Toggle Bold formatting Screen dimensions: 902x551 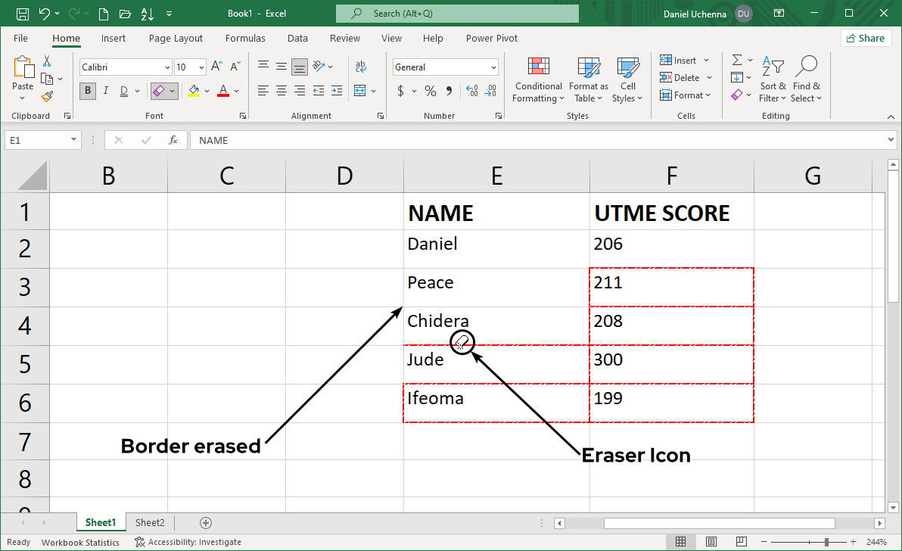pos(88,91)
